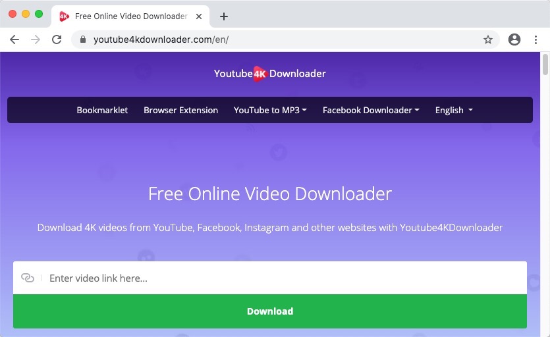Click the macOS red close window button
Viewport: 550px width, 337px height.
click(13, 14)
